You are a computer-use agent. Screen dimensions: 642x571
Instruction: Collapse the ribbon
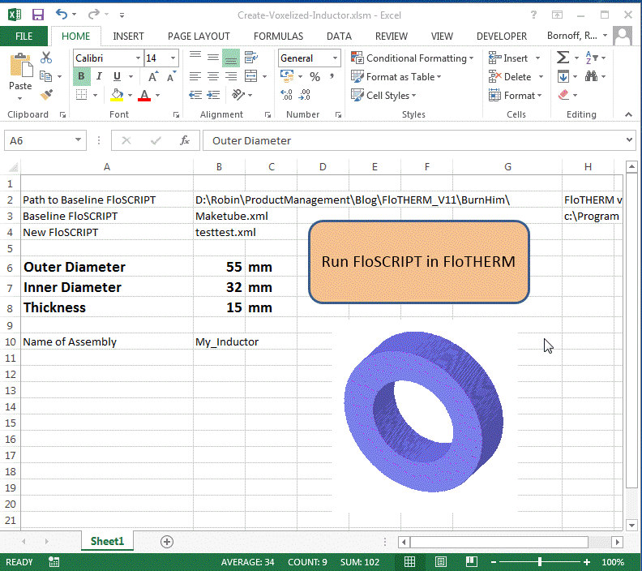628,114
